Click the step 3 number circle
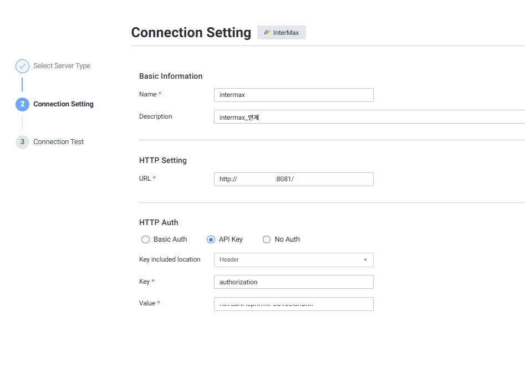This screenshot has width=525, height=378. (22, 142)
